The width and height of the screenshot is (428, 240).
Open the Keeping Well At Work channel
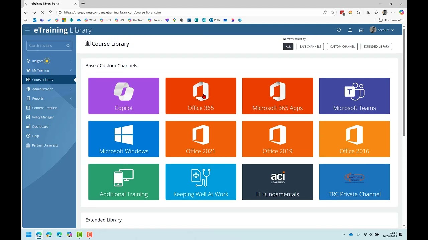[x=201, y=182]
